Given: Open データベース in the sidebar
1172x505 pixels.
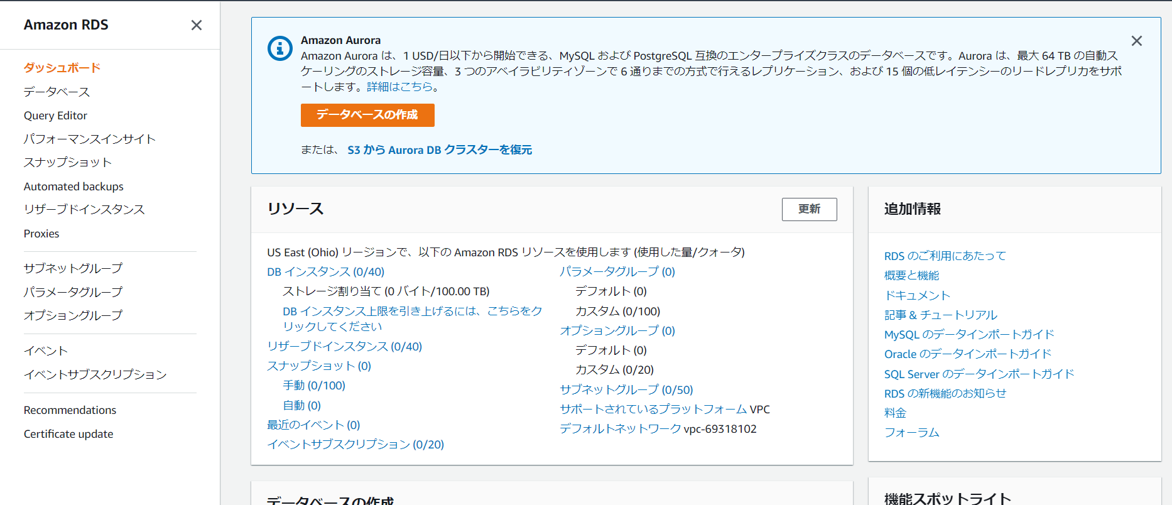Looking at the screenshot, I should tap(57, 92).
